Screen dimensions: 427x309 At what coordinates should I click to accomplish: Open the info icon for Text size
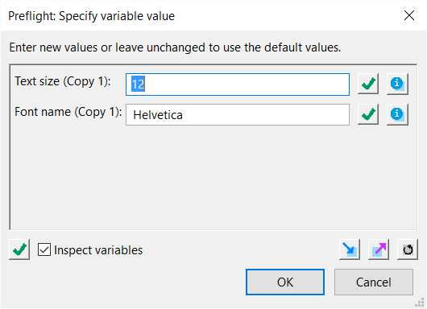(397, 84)
